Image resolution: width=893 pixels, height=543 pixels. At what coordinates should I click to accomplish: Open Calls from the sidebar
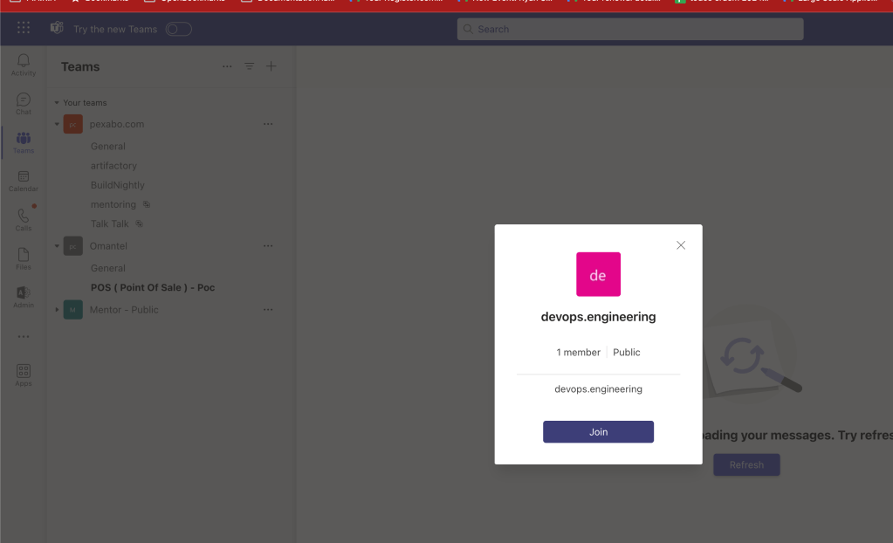(x=24, y=220)
